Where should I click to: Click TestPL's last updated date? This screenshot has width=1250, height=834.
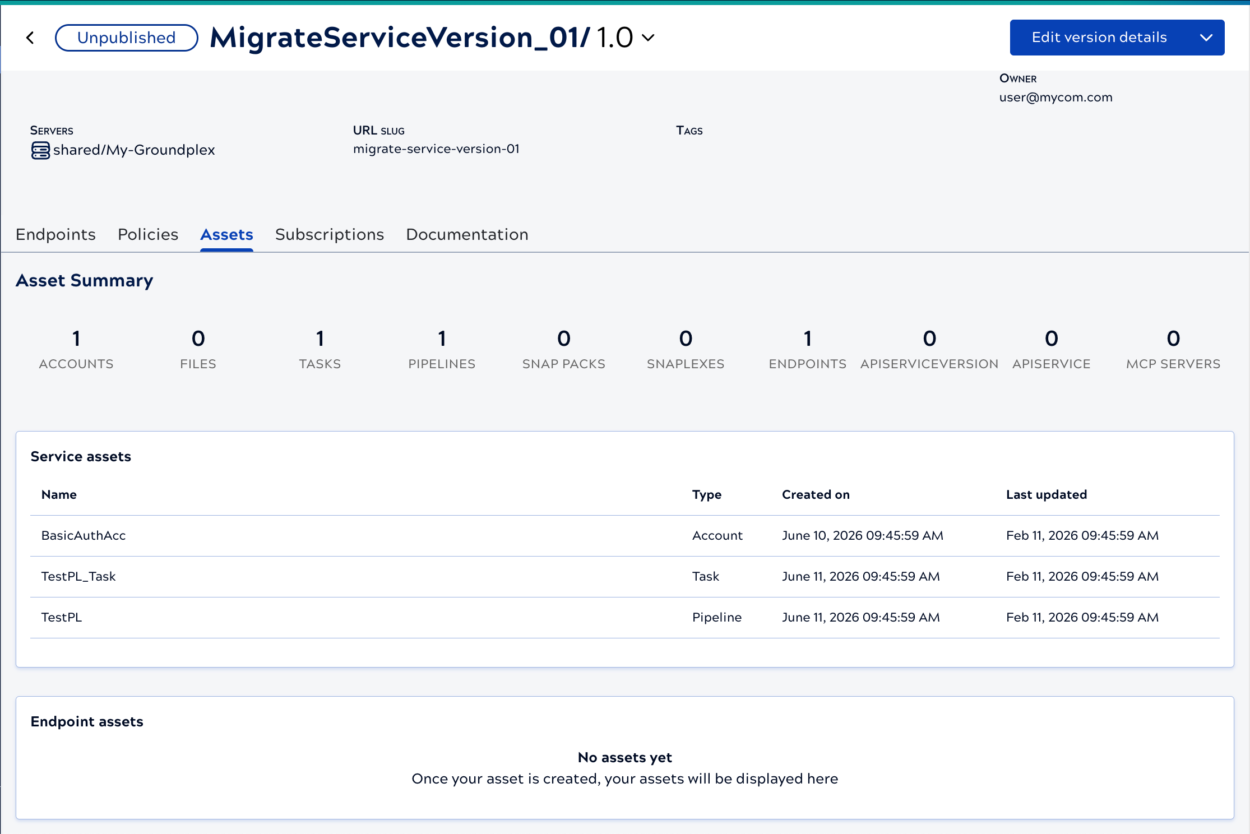(1082, 617)
